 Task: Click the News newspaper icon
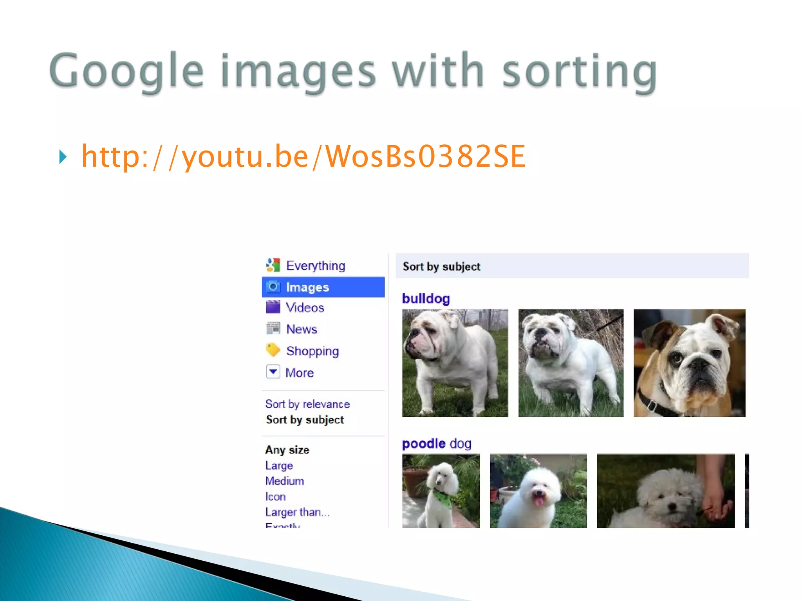[273, 329]
